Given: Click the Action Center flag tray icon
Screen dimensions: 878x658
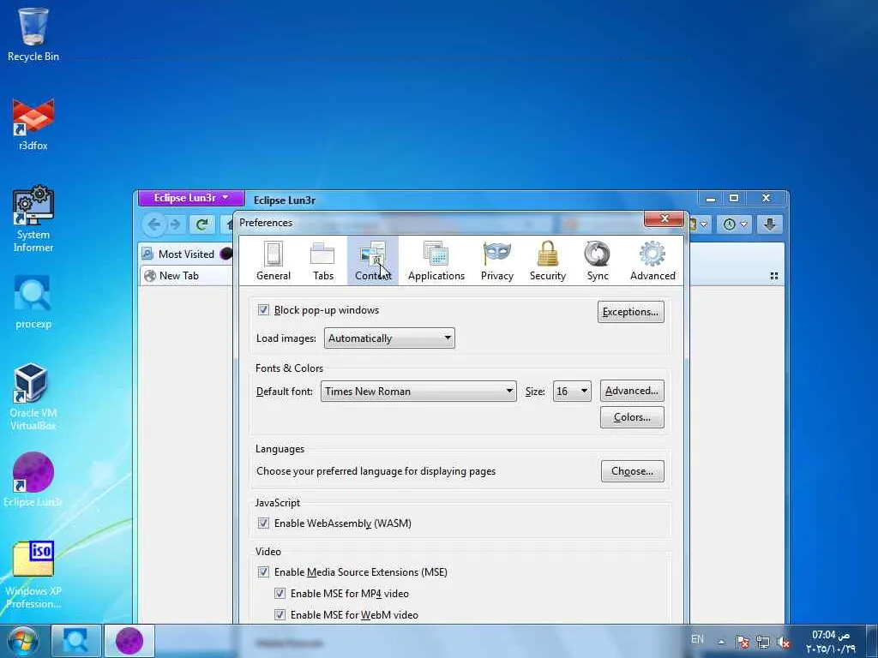Looking at the screenshot, I should tap(743, 642).
